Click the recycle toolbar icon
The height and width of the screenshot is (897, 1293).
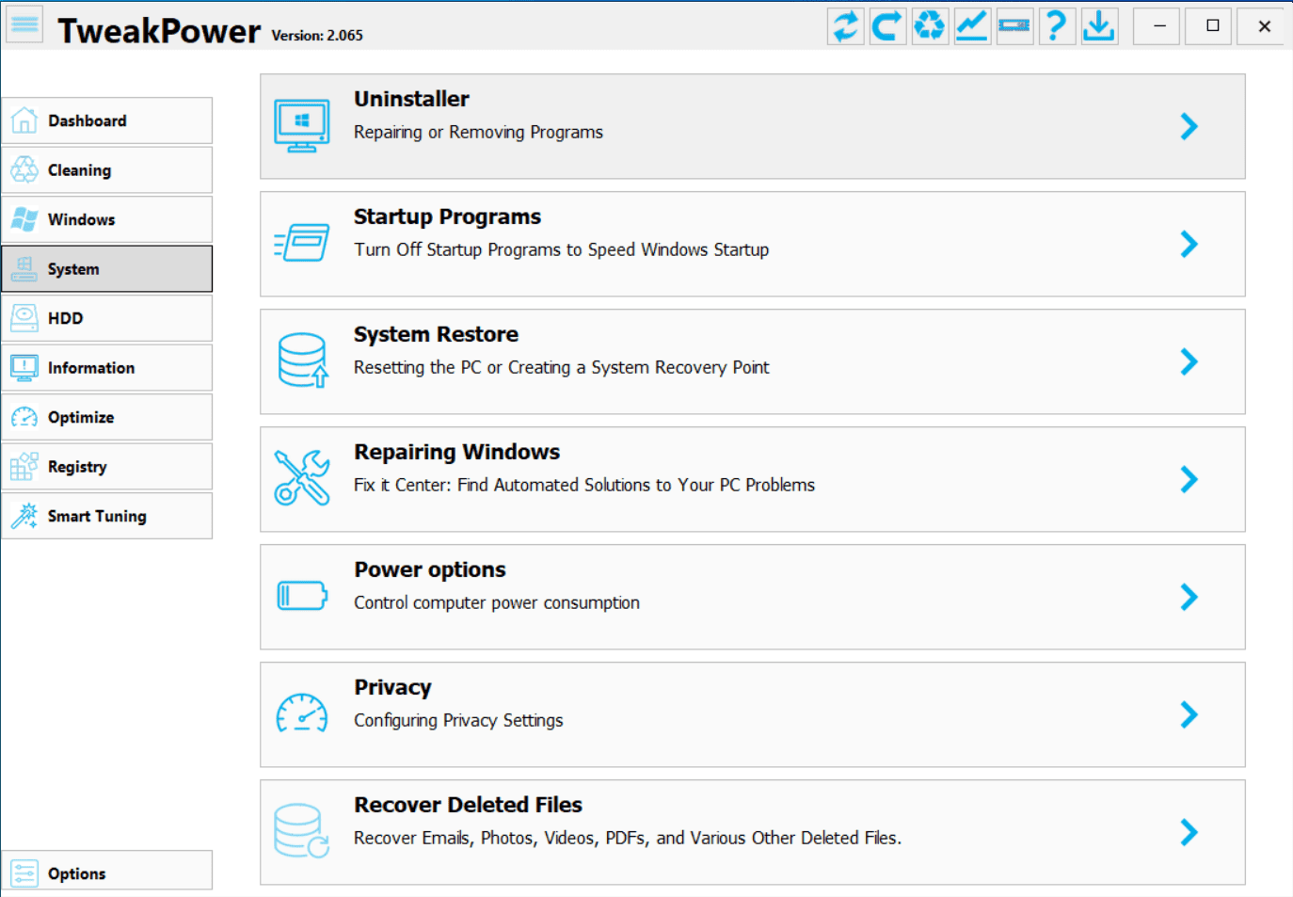(930, 25)
